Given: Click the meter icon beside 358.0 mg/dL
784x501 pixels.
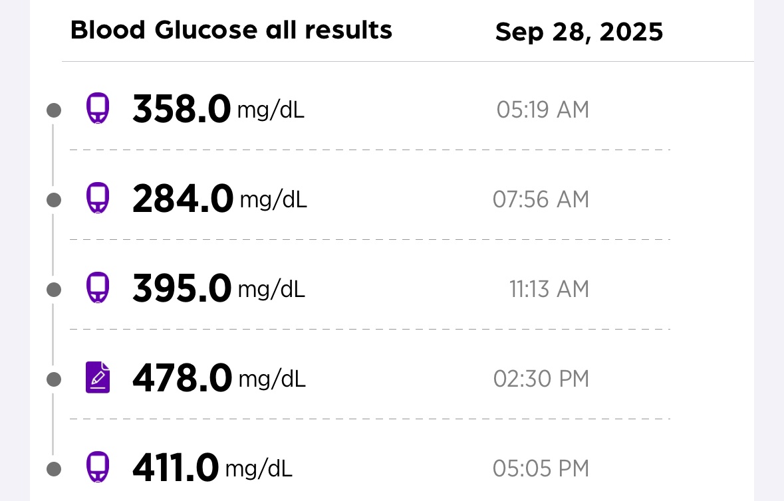Looking at the screenshot, I should coord(98,108).
